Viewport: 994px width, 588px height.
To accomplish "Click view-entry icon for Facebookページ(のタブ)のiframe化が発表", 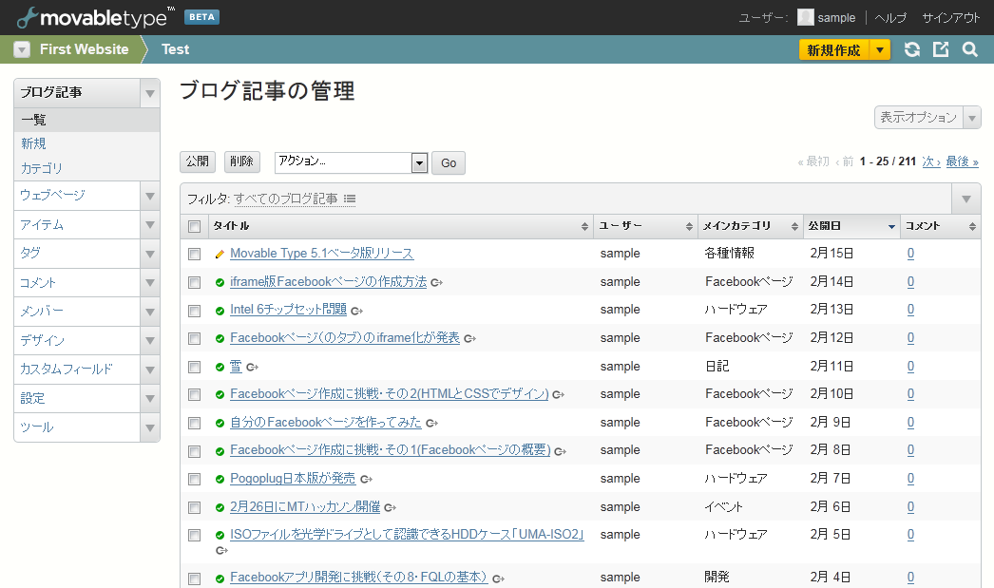I will click(469, 338).
